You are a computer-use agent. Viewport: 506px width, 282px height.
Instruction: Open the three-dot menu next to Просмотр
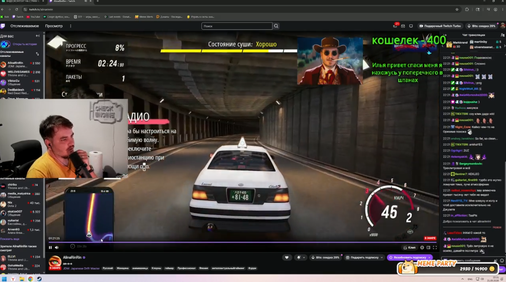coord(70,26)
